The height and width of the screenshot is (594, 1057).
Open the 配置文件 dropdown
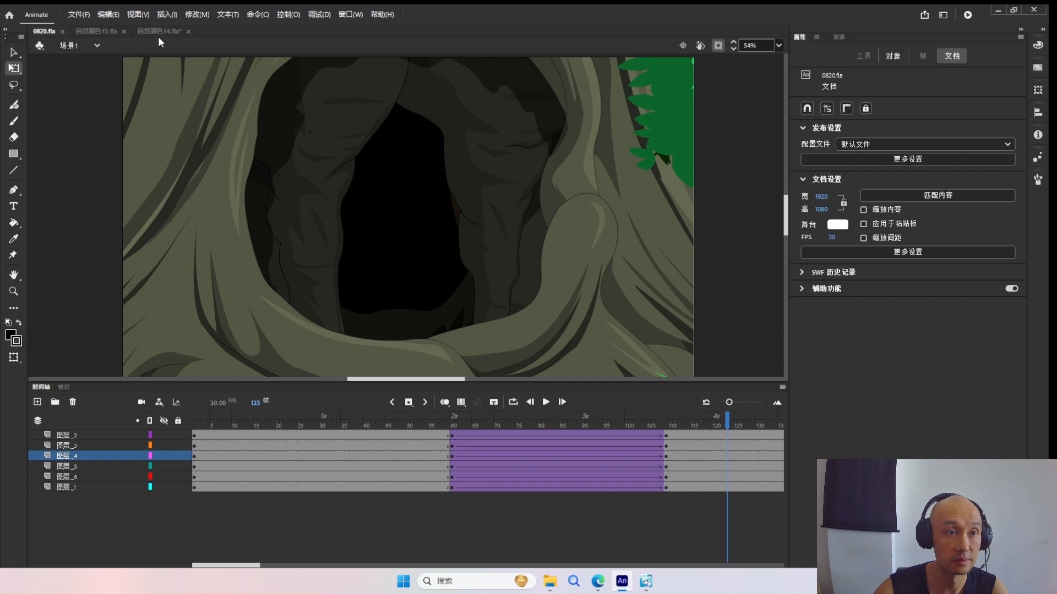point(925,144)
